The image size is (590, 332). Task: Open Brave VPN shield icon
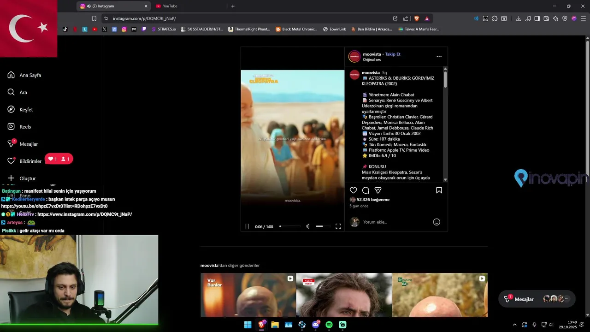click(x=565, y=18)
